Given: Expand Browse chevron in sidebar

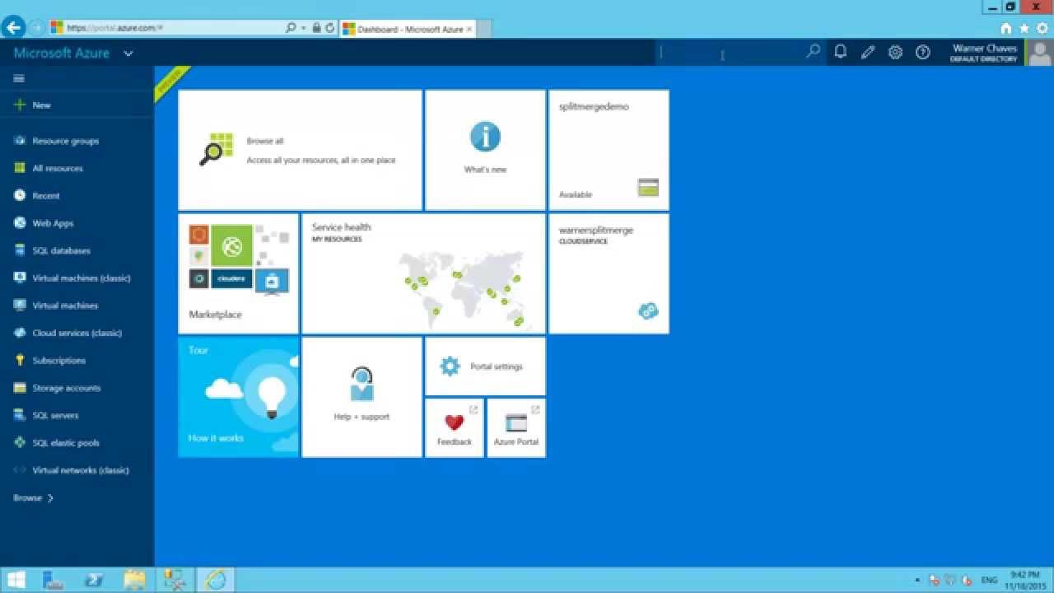Looking at the screenshot, I should 50,498.
